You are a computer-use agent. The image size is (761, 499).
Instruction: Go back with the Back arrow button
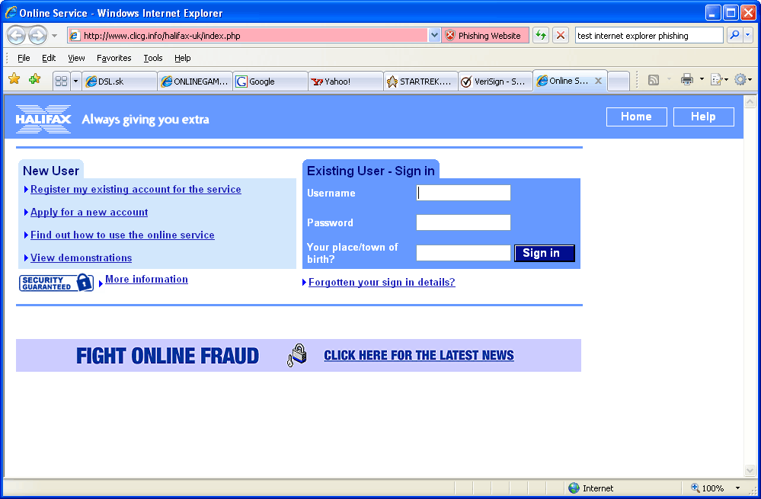click(x=16, y=36)
